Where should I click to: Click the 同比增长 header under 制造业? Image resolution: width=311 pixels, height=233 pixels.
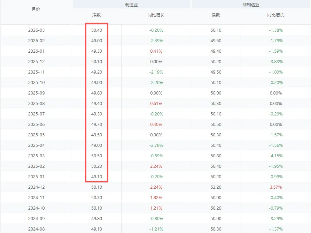point(156,15)
